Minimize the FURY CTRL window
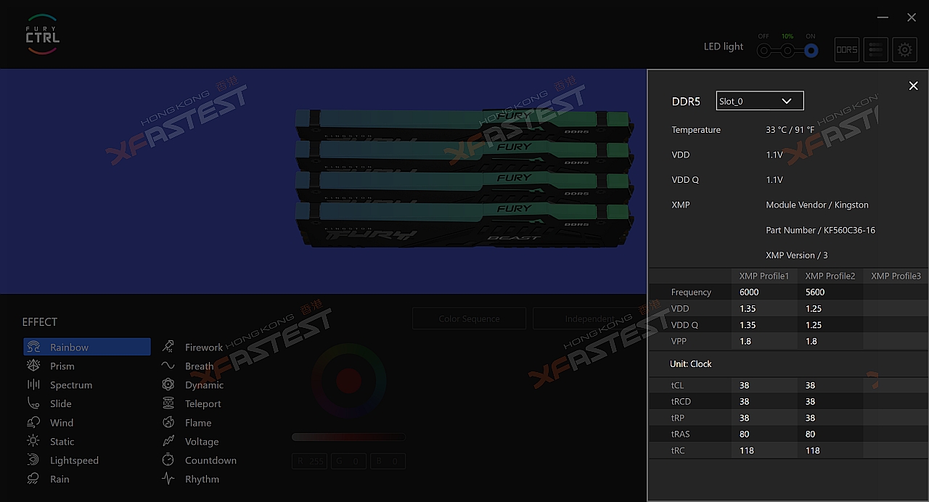 click(883, 17)
